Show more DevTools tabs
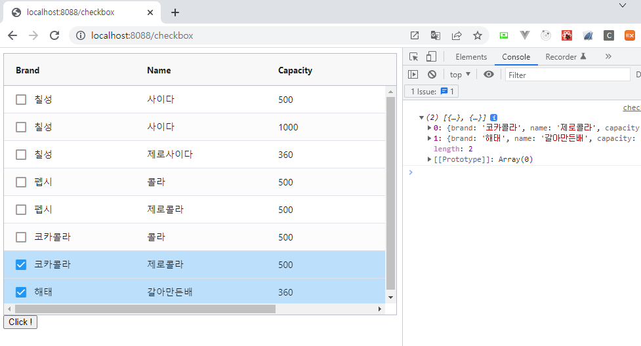Image resolution: width=641 pixels, height=346 pixels. 608,57
